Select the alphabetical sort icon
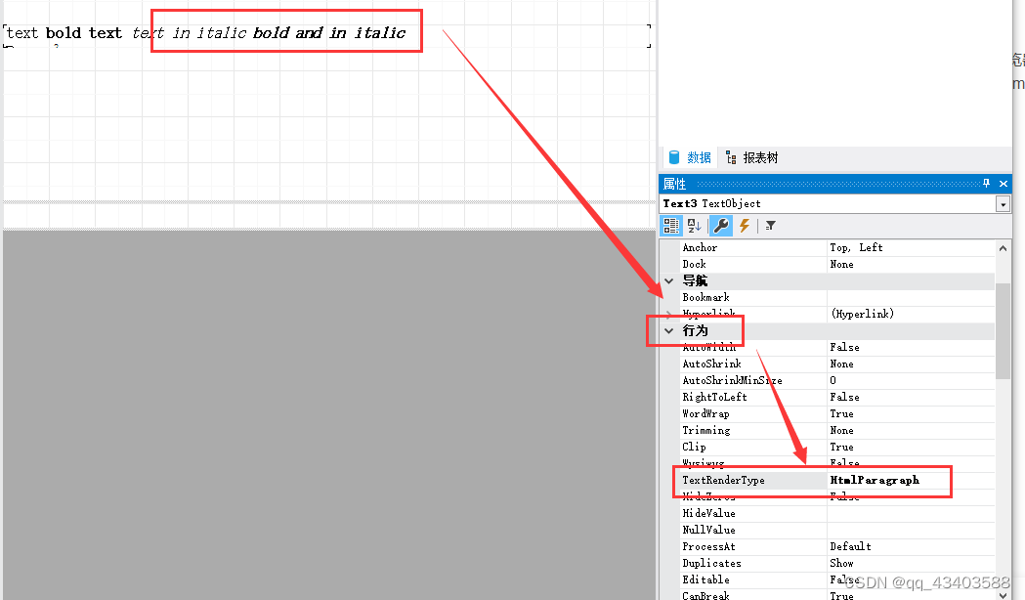This screenshot has width=1025, height=600. [x=694, y=226]
